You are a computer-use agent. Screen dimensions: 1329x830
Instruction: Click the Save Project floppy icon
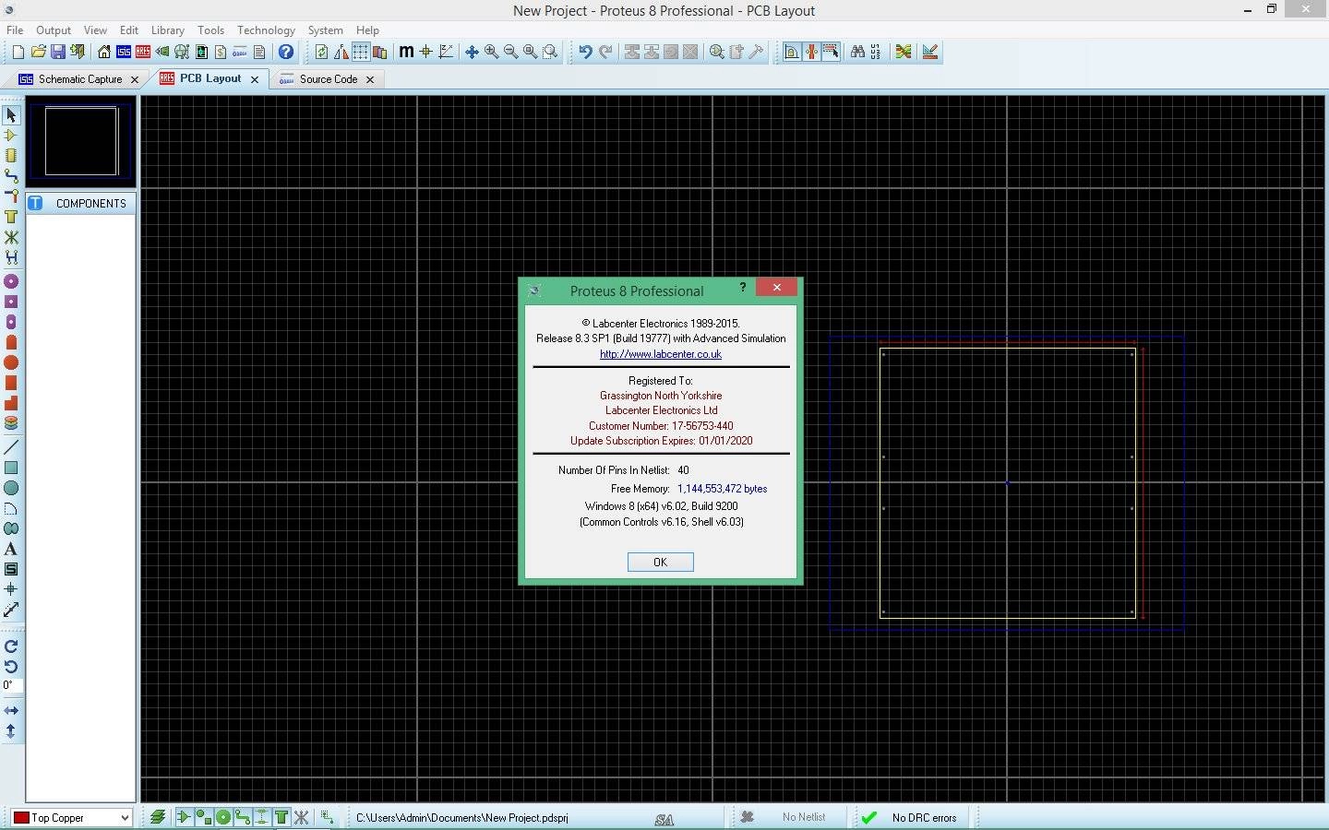(58, 52)
